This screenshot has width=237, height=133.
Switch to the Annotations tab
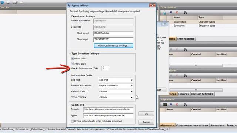(217, 125)
